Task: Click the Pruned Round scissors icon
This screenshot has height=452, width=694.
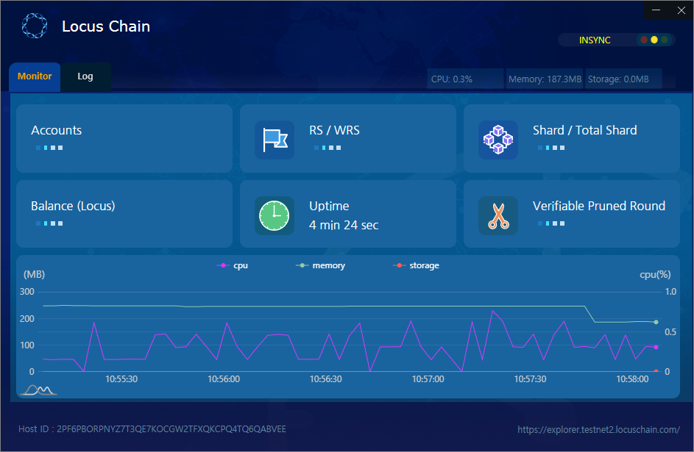Action: click(x=498, y=215)
